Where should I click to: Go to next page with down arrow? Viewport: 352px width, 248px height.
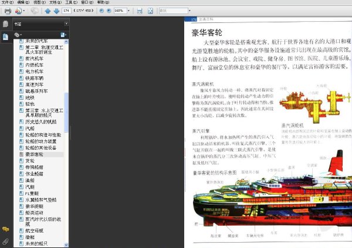(x=56, y=11)
